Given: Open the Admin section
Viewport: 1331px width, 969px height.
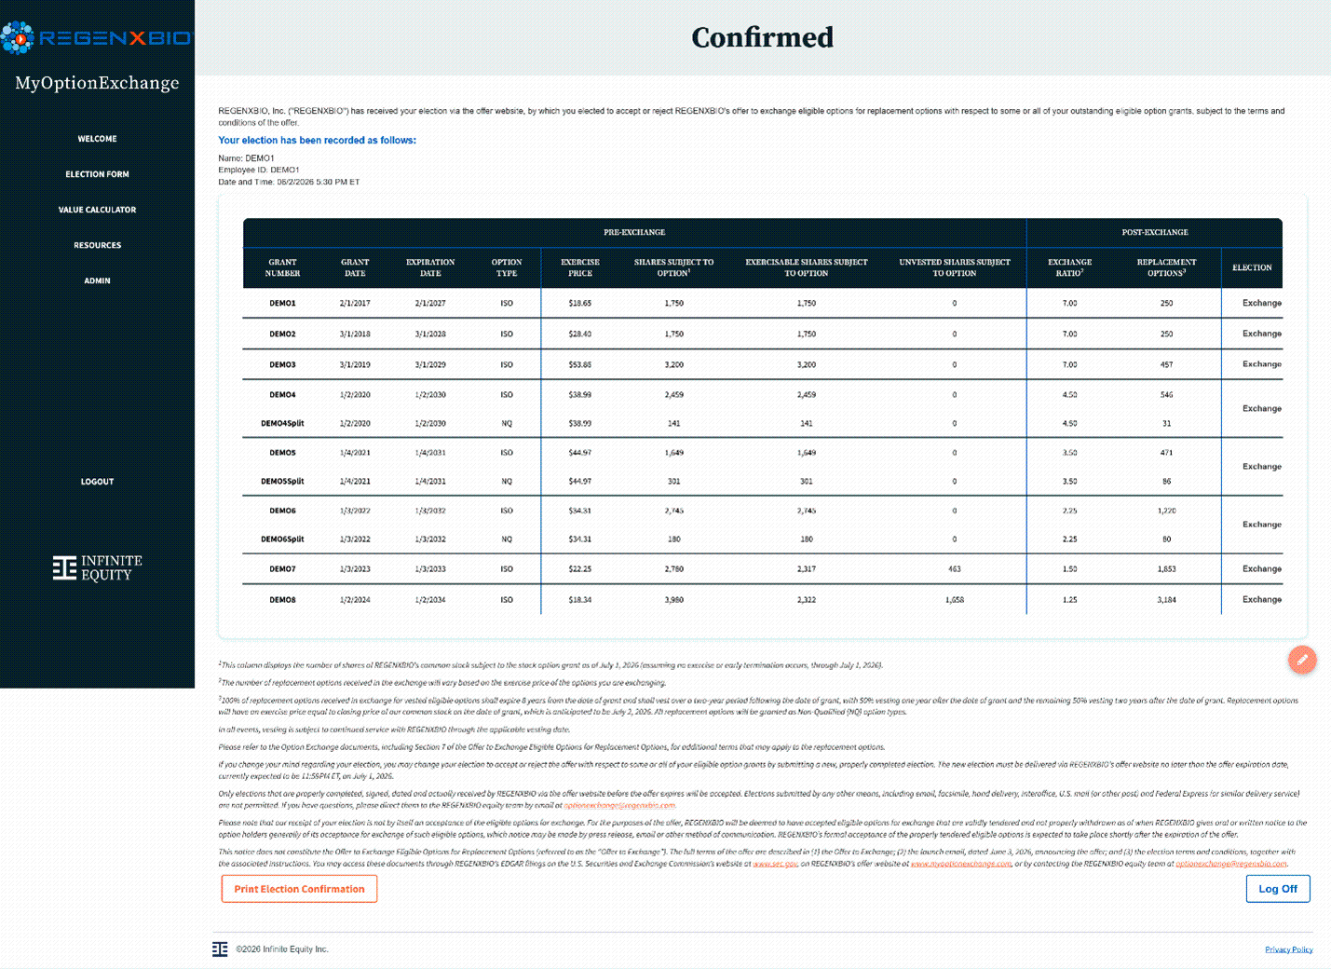Looking at the screenshot, I should tap(98, 280).
